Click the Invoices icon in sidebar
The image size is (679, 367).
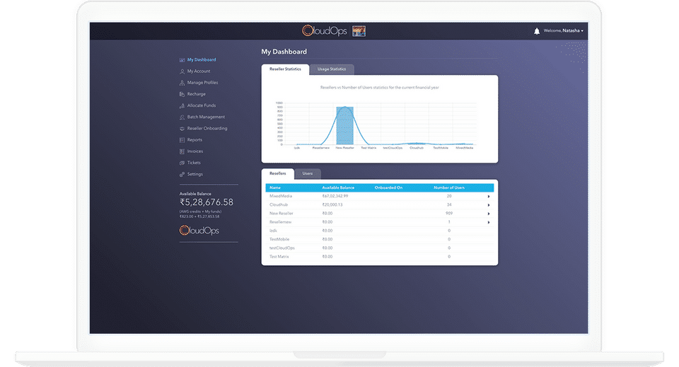click(182, 151)
